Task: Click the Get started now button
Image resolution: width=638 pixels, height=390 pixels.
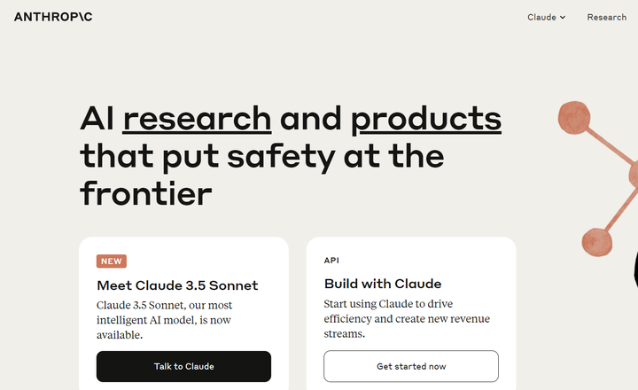Action: [411, 366]
